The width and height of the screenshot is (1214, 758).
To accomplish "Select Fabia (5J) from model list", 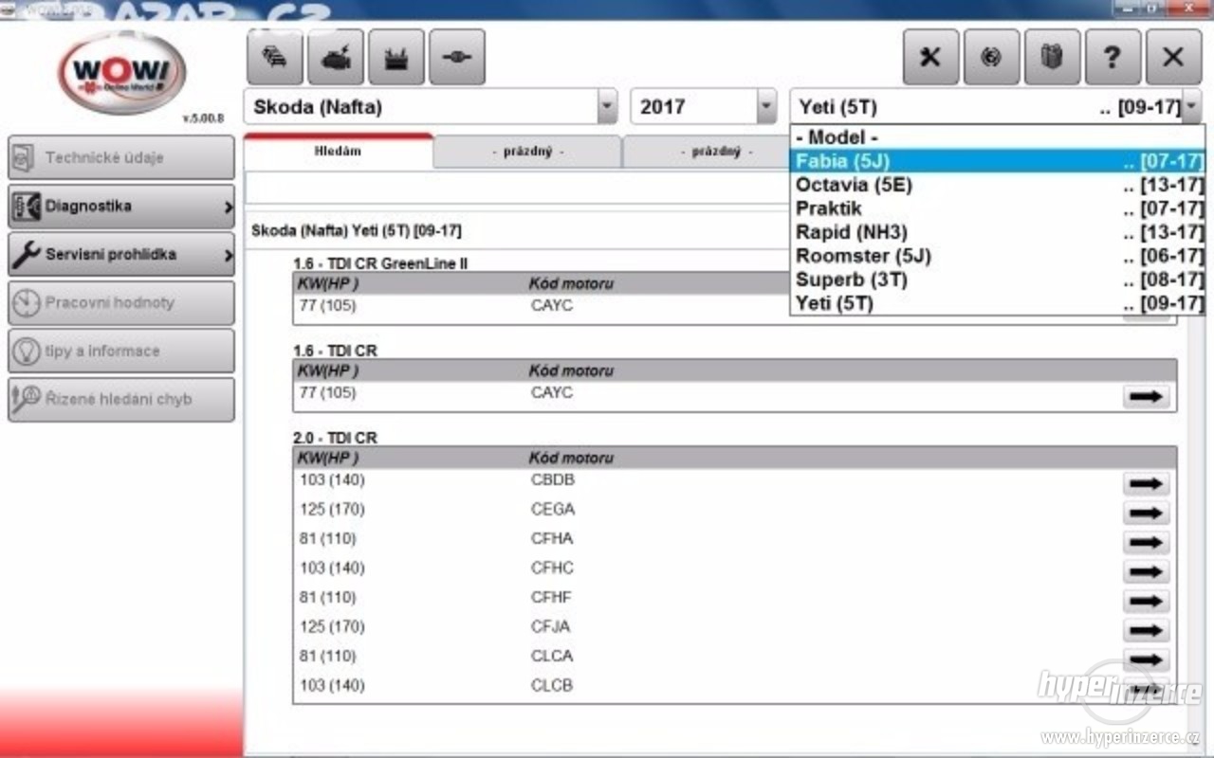I will click(x=998, y=161).
